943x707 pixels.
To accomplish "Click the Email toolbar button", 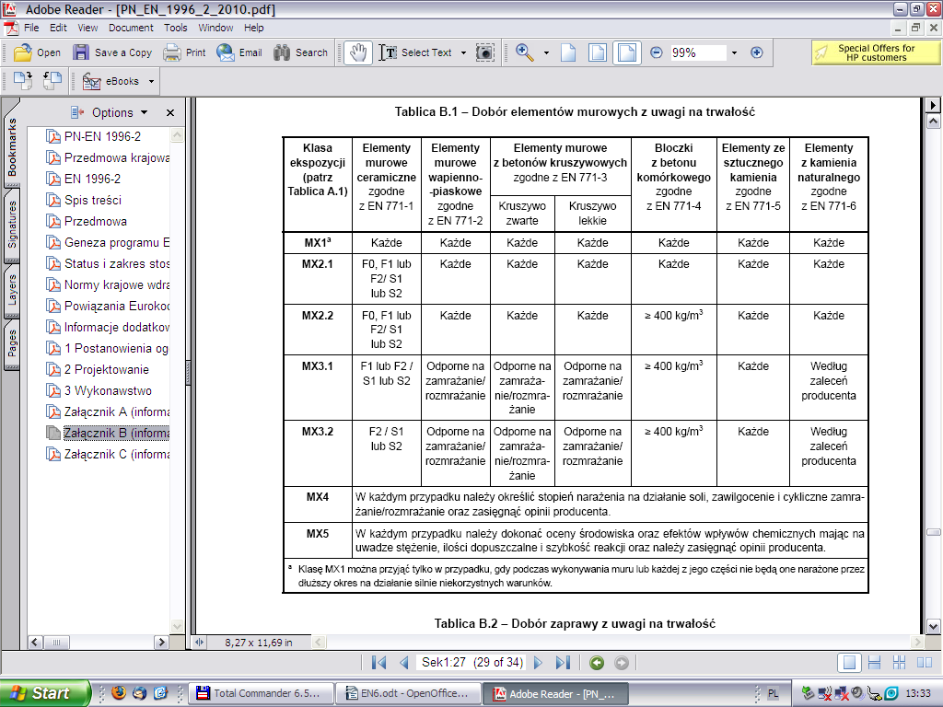I will click(x=239, y=52).
